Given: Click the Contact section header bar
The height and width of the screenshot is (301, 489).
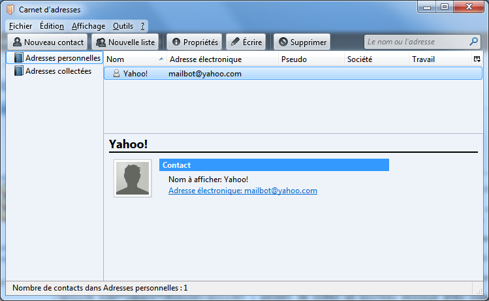Looking at the screenshot, I should (x=274, y=165).
